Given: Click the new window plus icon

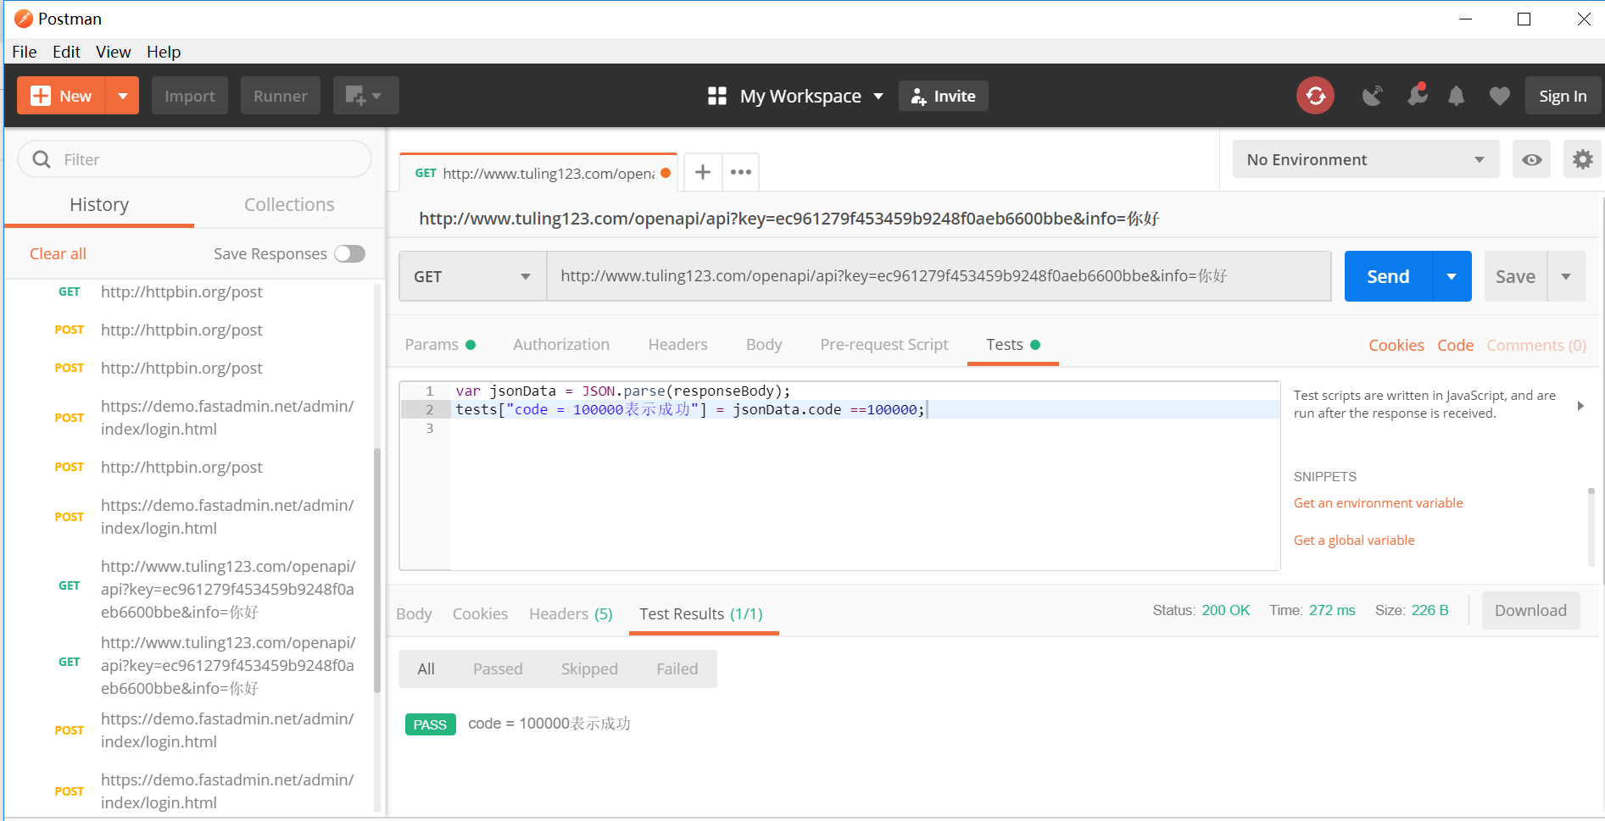Looking at the screenshot, I should pyautogui.click(x=365, y=96).
